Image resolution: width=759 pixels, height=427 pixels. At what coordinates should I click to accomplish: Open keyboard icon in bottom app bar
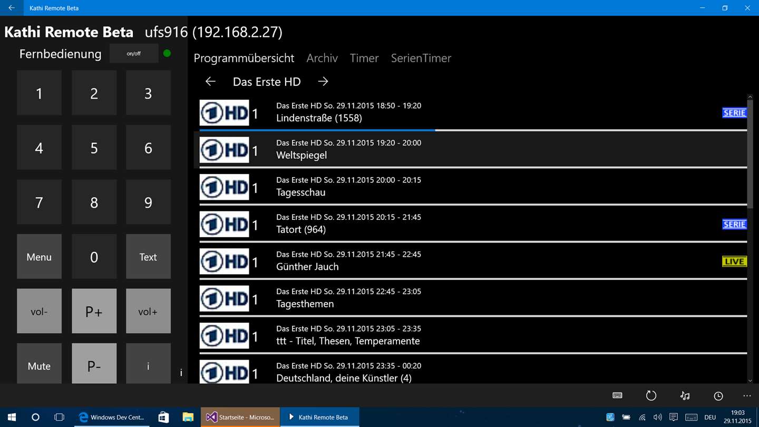point(617,395)
